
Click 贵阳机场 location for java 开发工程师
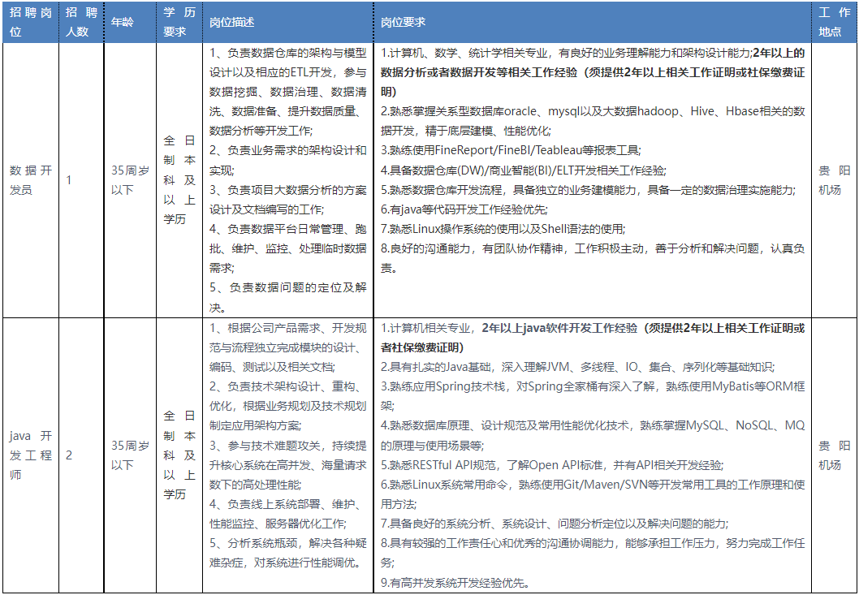834,455
